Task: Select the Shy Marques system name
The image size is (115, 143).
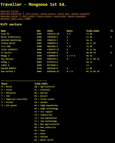Action: tap(7, 59)
